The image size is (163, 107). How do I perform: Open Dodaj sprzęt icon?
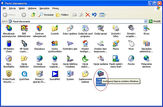tap(101, 28)
